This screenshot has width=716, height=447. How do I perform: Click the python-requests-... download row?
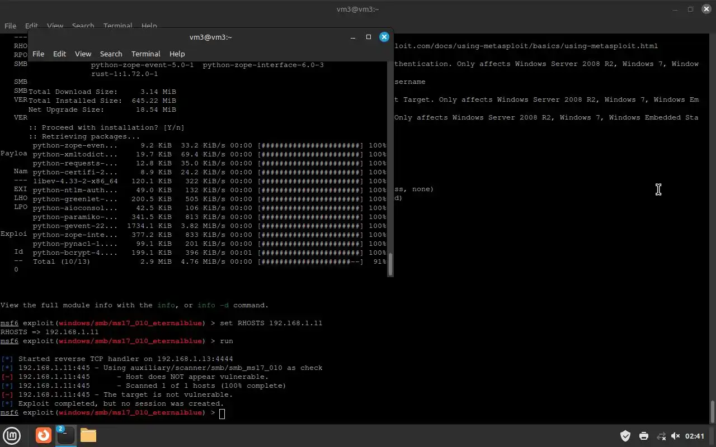coord(209,163)
